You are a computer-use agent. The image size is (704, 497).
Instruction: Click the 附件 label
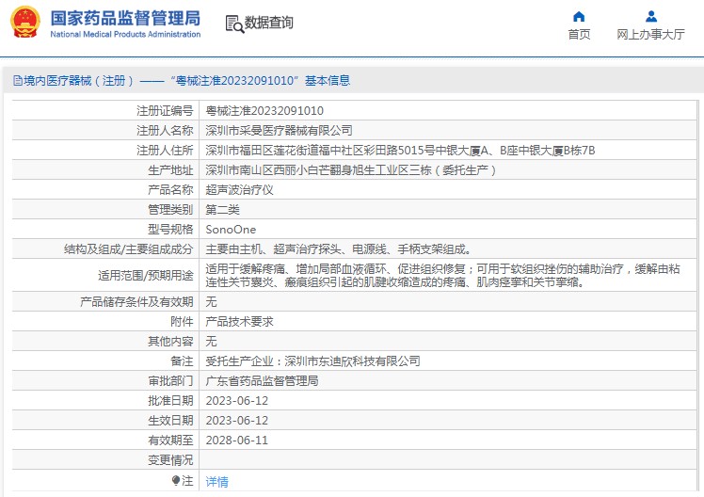(x=182, y=322)
